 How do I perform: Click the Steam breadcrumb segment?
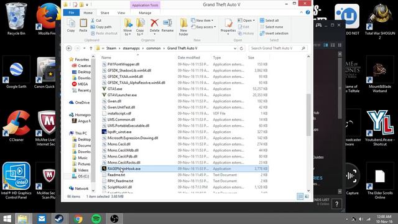[111, 49]
